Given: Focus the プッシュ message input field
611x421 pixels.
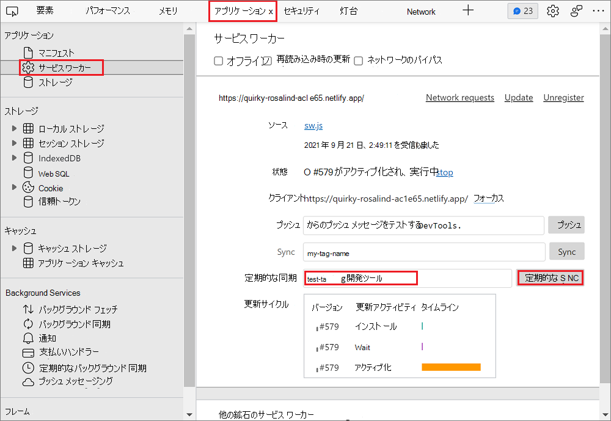Looking at the screenshot, I should pos(423,225).
